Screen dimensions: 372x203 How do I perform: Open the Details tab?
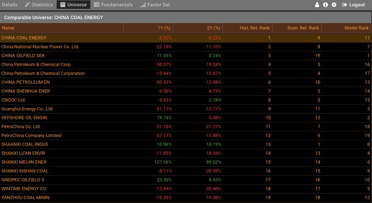[10, 5]
